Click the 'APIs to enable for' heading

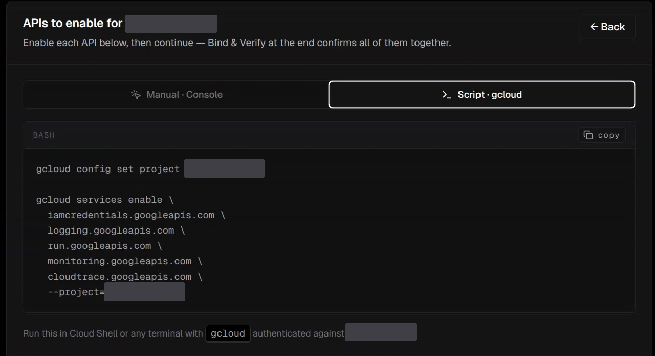(x=73, y=24)
